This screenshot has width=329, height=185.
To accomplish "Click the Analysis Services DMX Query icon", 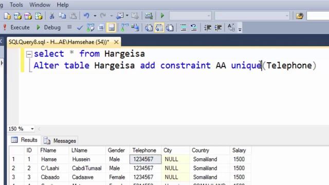I will [x=28, y=16].
